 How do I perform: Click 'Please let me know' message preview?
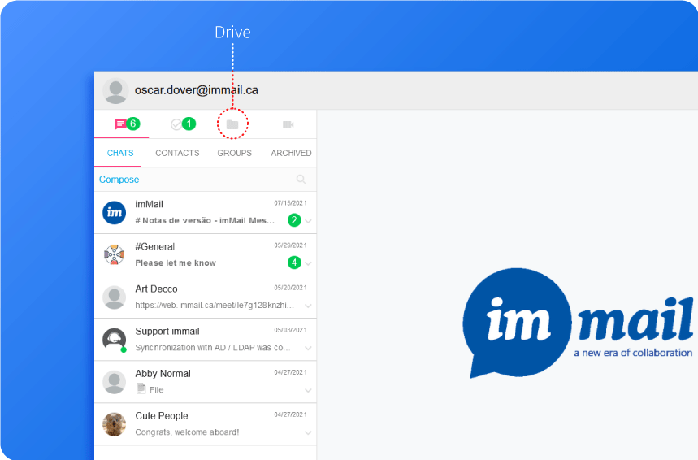coord(176,263)
